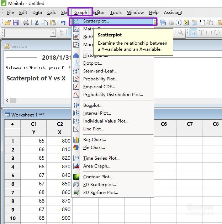Open the Edit menu
The image size is (222, 224).
coord(23,13)
